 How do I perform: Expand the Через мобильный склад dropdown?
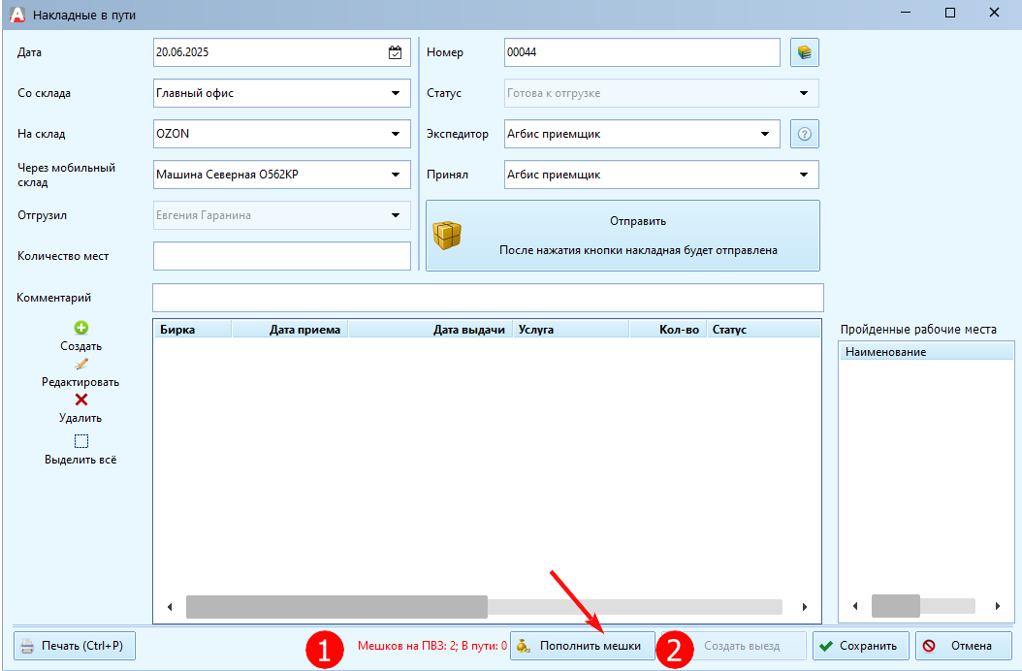pyautogui.click(x=396, y=175)
